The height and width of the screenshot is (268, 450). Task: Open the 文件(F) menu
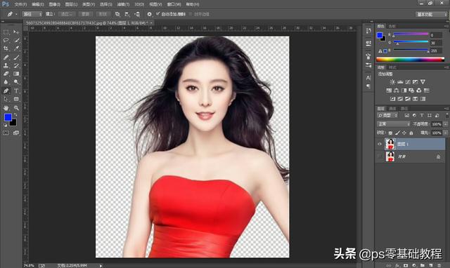(x=20, y=4)
